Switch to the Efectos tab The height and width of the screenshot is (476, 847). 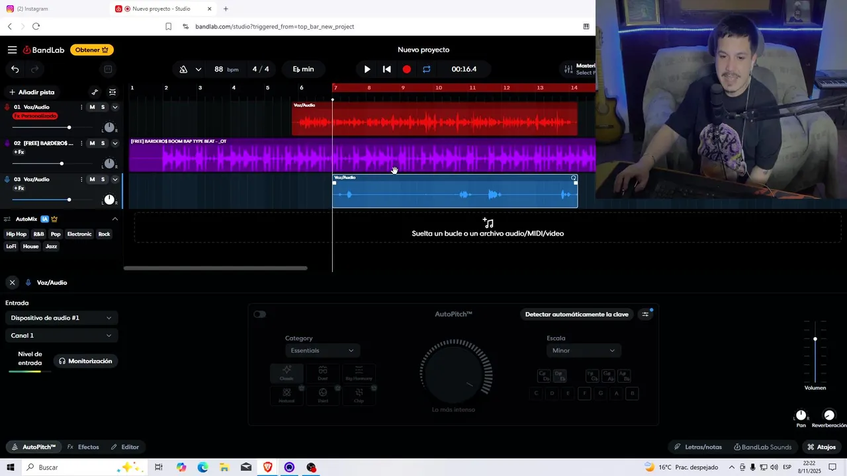point(83,447)
